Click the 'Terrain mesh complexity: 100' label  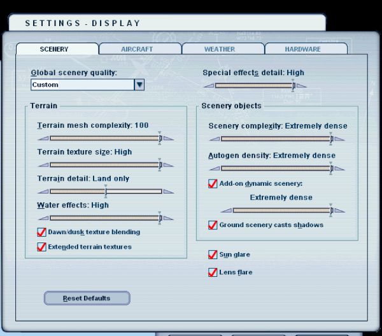[x=93, y=125]
